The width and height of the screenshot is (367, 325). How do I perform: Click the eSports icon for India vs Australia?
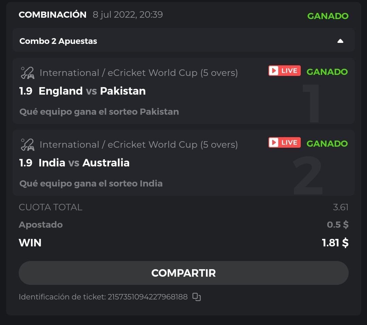[27, 145]
